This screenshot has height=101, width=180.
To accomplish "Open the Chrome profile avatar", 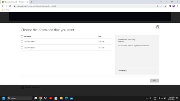I will point(174,6).
